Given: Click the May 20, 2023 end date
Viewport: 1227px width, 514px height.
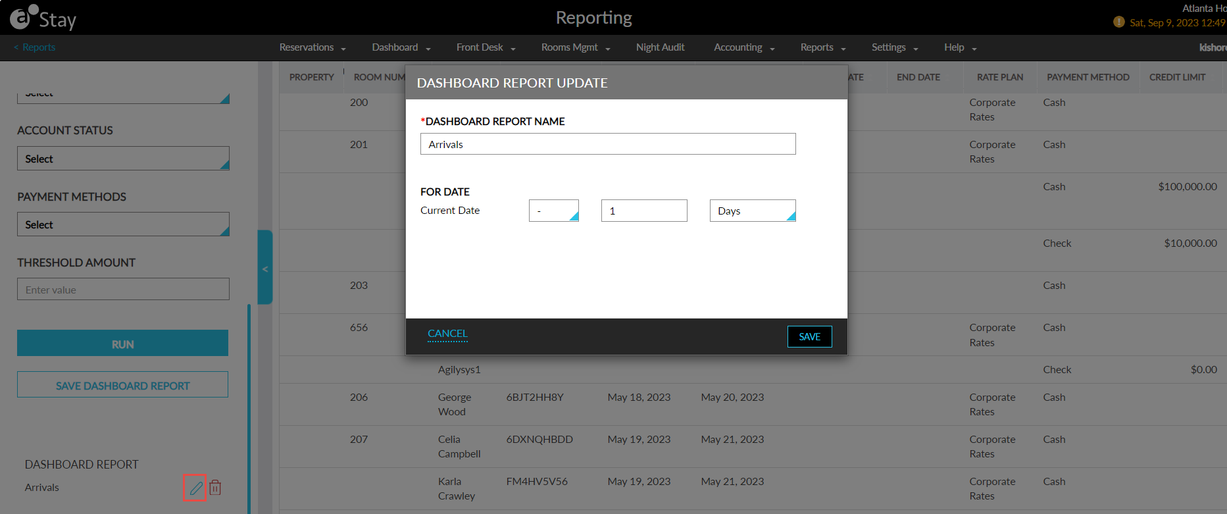Looking at the screenshot, I should [x=732, y=397].
